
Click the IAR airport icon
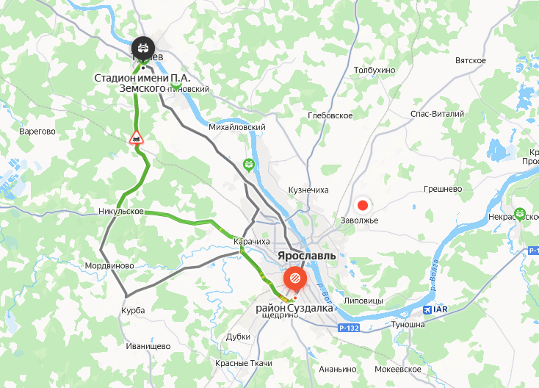point(427,309)
